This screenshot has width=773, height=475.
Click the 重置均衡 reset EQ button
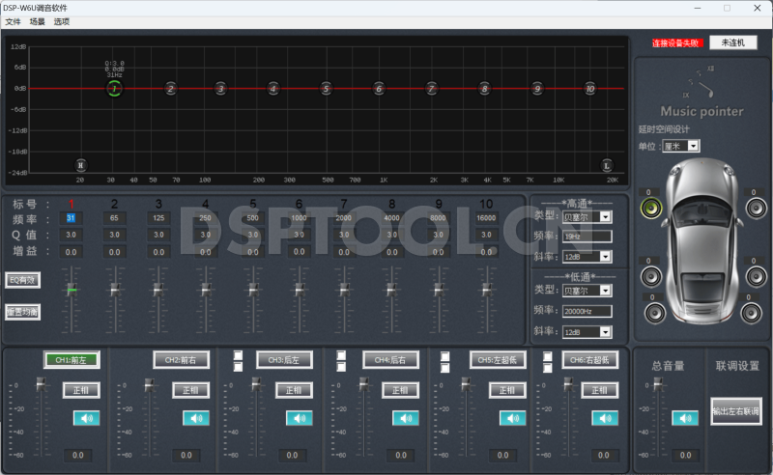pyautogui.click(x=22, y=312)
